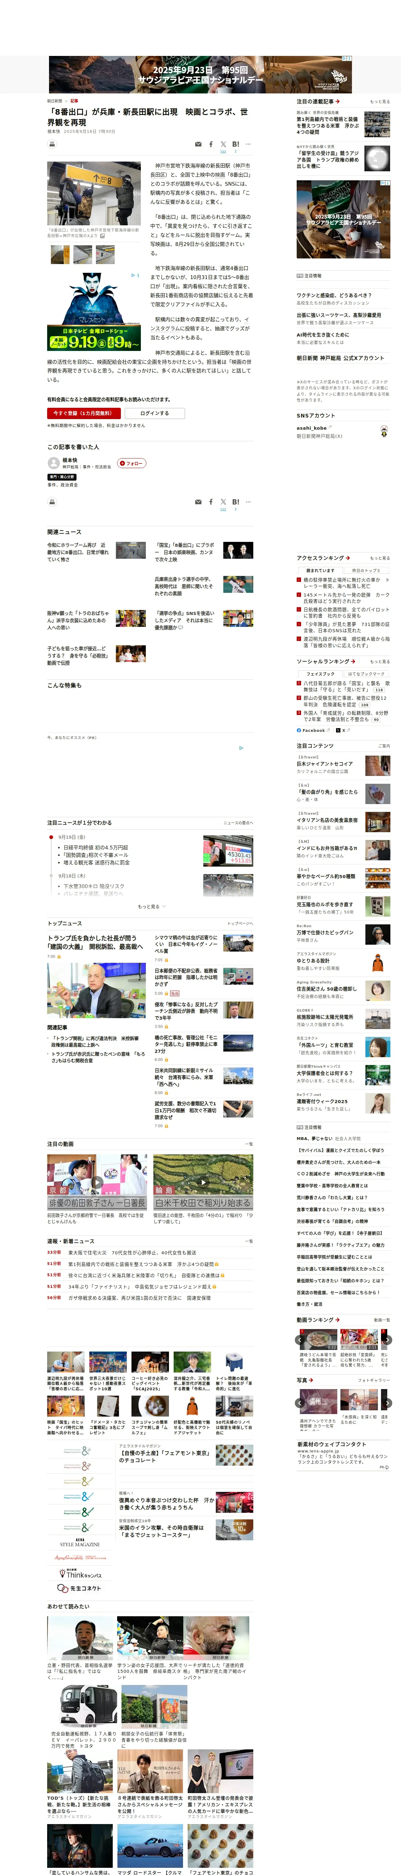Select フェイスブック social ranking tab

(320, 674)
